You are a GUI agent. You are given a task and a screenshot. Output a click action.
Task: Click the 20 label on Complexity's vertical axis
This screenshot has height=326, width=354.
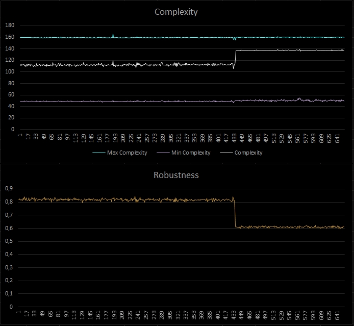(x=11, y=117)
